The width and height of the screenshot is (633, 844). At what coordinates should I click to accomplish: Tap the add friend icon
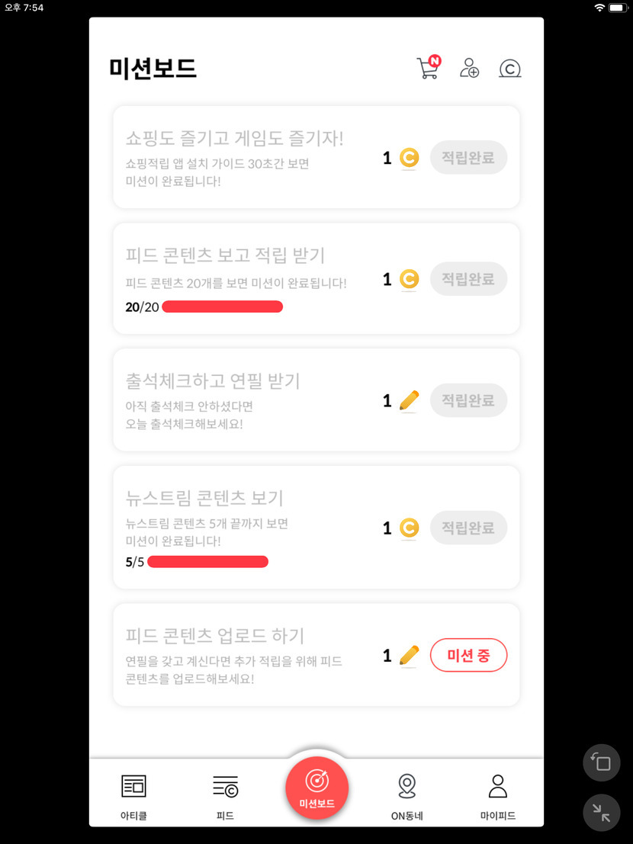pyautogui.click(x=469, y=69)
